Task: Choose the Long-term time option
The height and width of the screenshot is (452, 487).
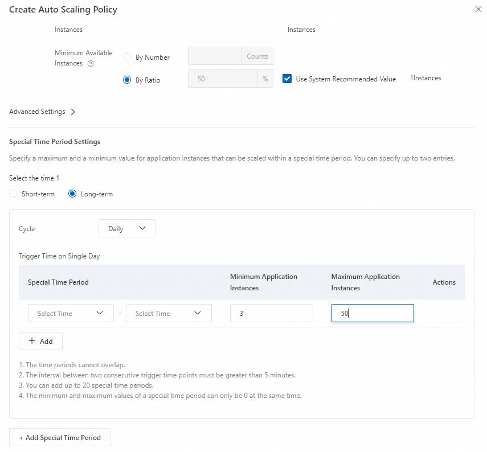Action: (x=72, y=194)
